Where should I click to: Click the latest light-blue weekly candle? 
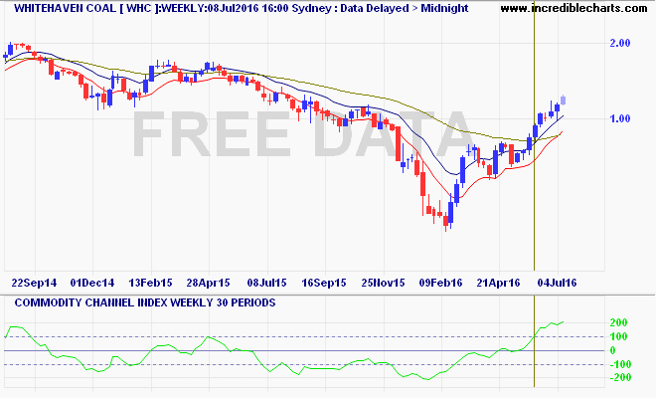(564, 99)
